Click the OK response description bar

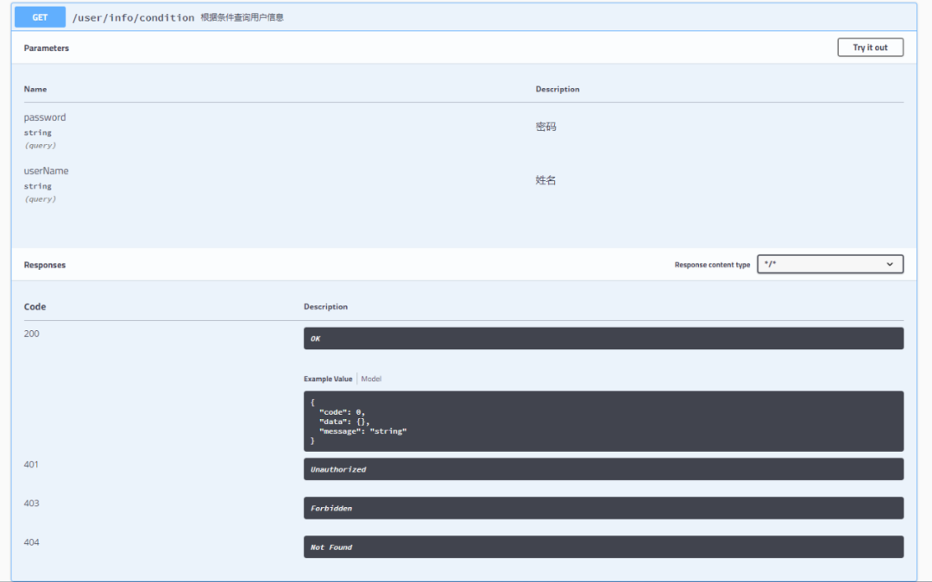(602, 339)
